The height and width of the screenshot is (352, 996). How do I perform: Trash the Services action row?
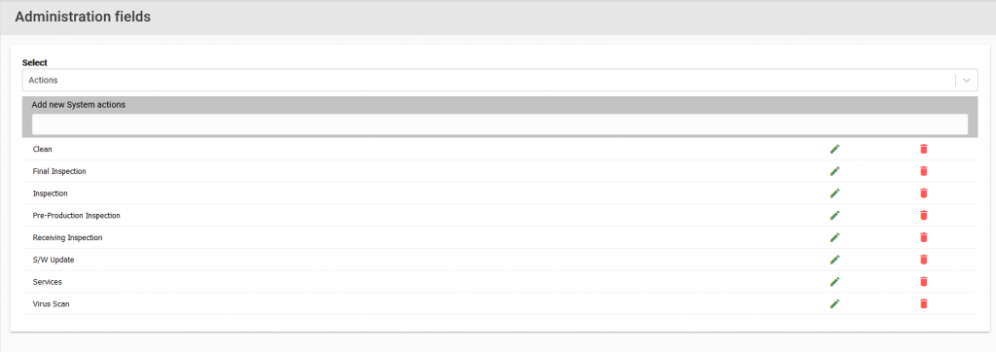pos(924,281)
